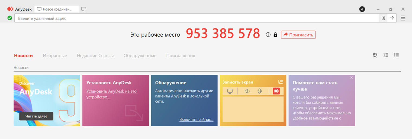Open the file transfer icon in the address bar
Screen dimensions: 412x139
point(383,18)
